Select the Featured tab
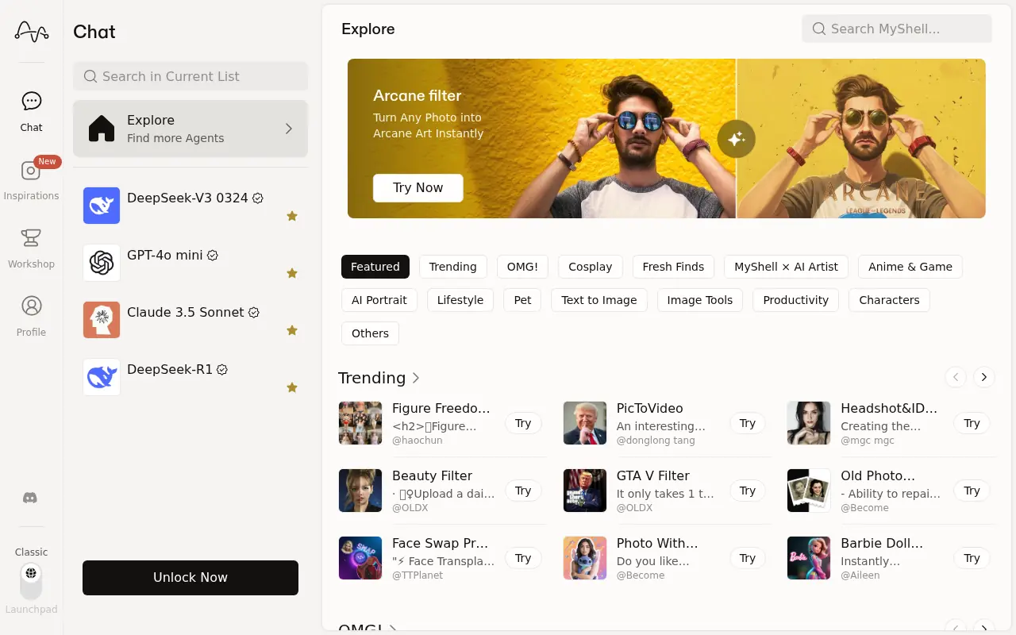 (375, 267)
